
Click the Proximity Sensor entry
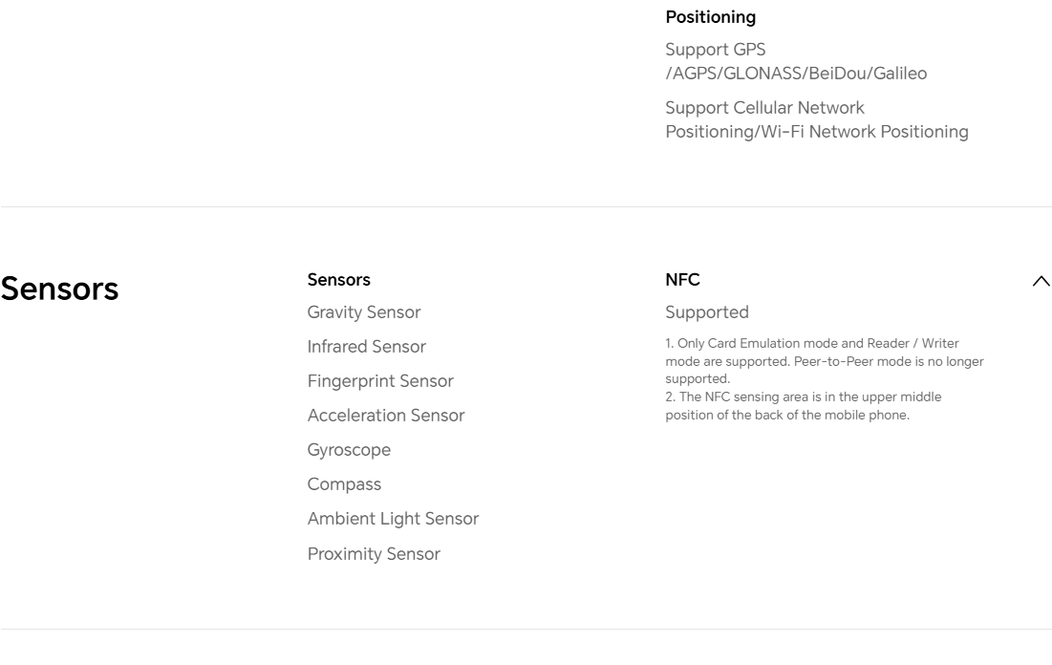click(374, 554)
